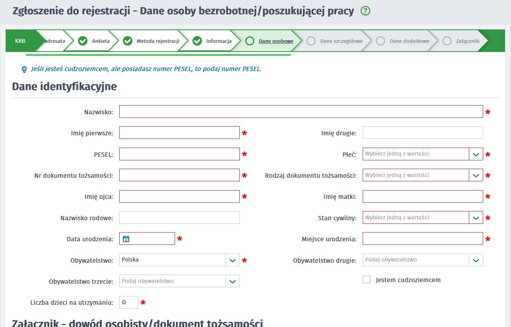Screen dimensions: 511x327
Task: Open the Obywatelstwo trzecie dropdown arrow
Action: pos(233,281)
